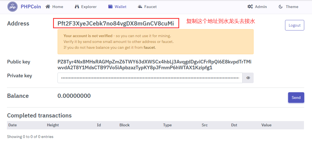Viewport: 312px width, 146px height.
Task: Reveal private key with eye icon
Action: 248,78
